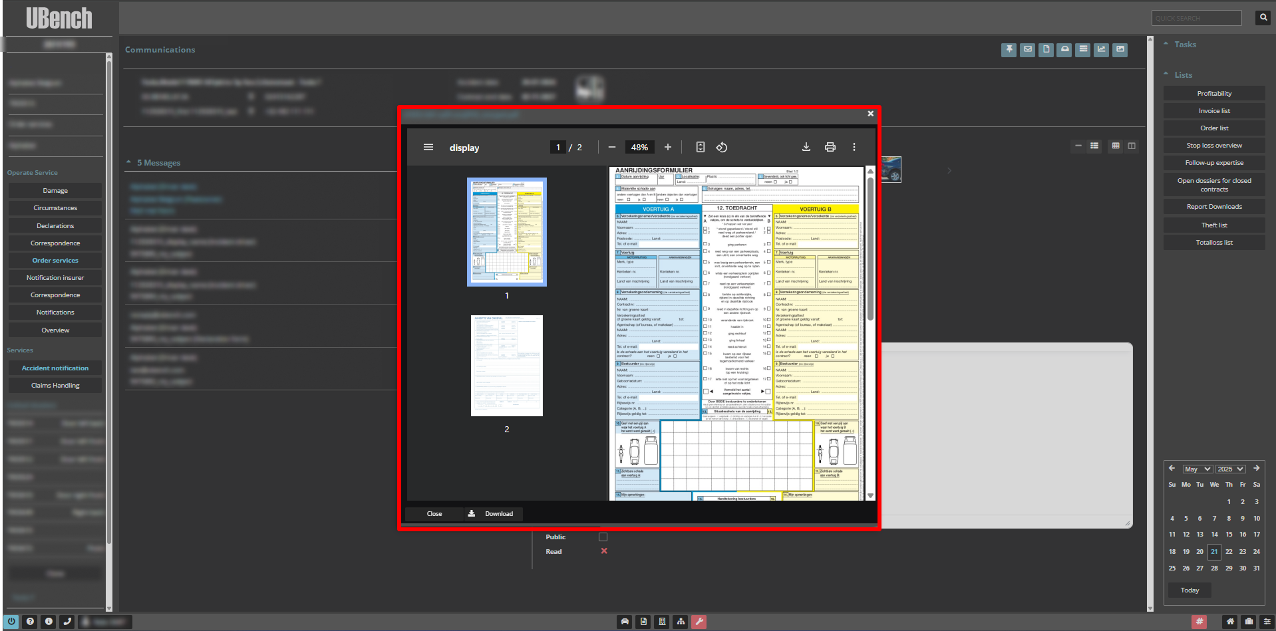Click the Close button below the PDF
The image size is (1276, 631).
434,513
